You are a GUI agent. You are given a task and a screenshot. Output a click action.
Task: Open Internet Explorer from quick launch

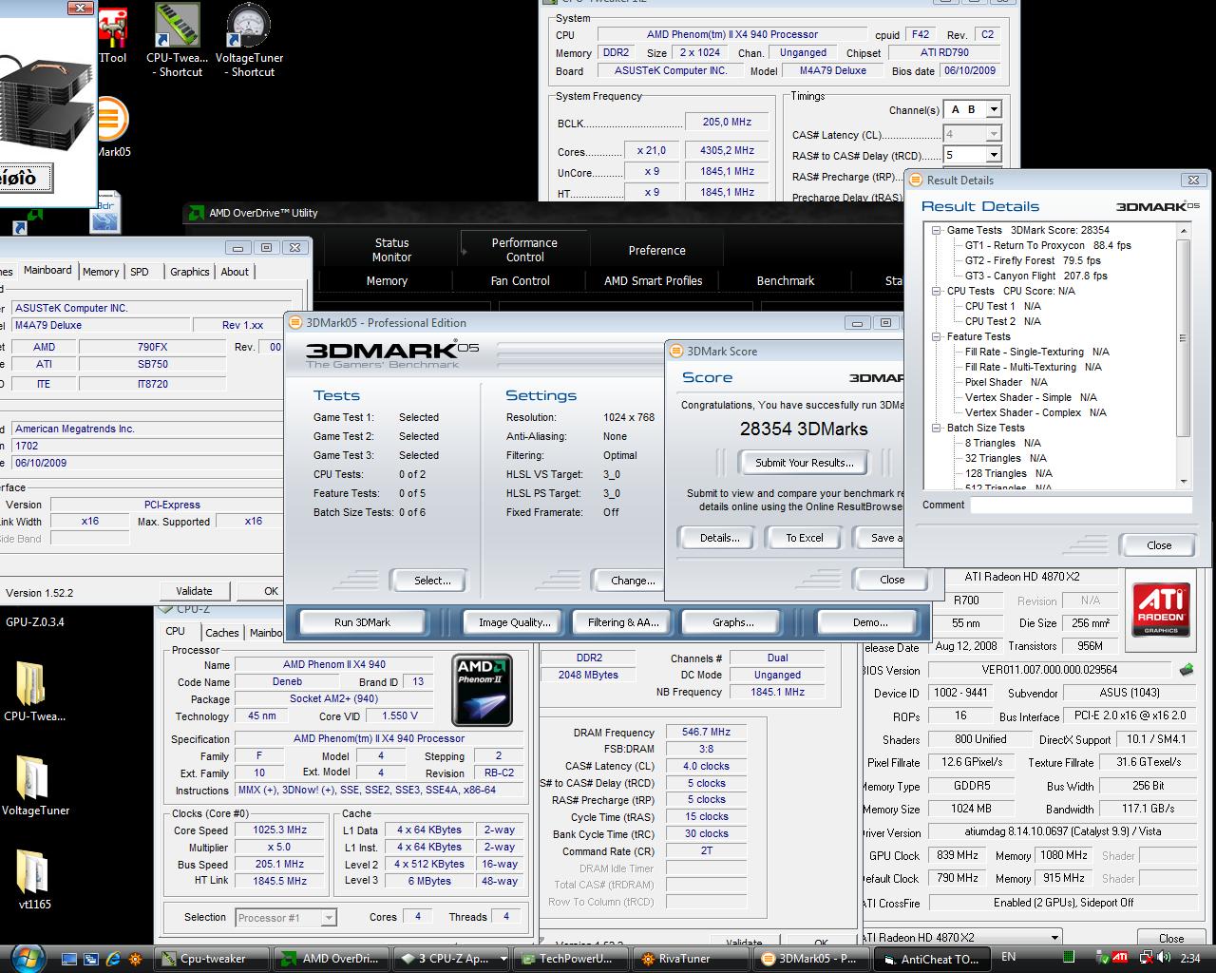tap(113, 959)
